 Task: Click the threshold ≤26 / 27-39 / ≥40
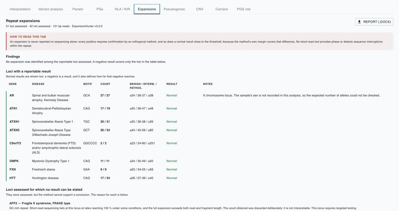tap(141, 178)
